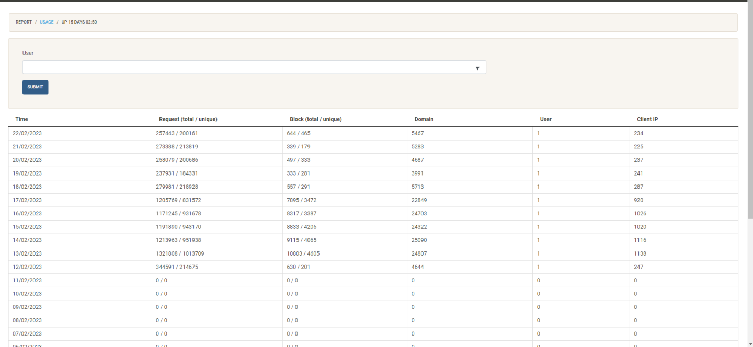Click the Time column header
The image size is (753, 347).
(x=22, y=120)
